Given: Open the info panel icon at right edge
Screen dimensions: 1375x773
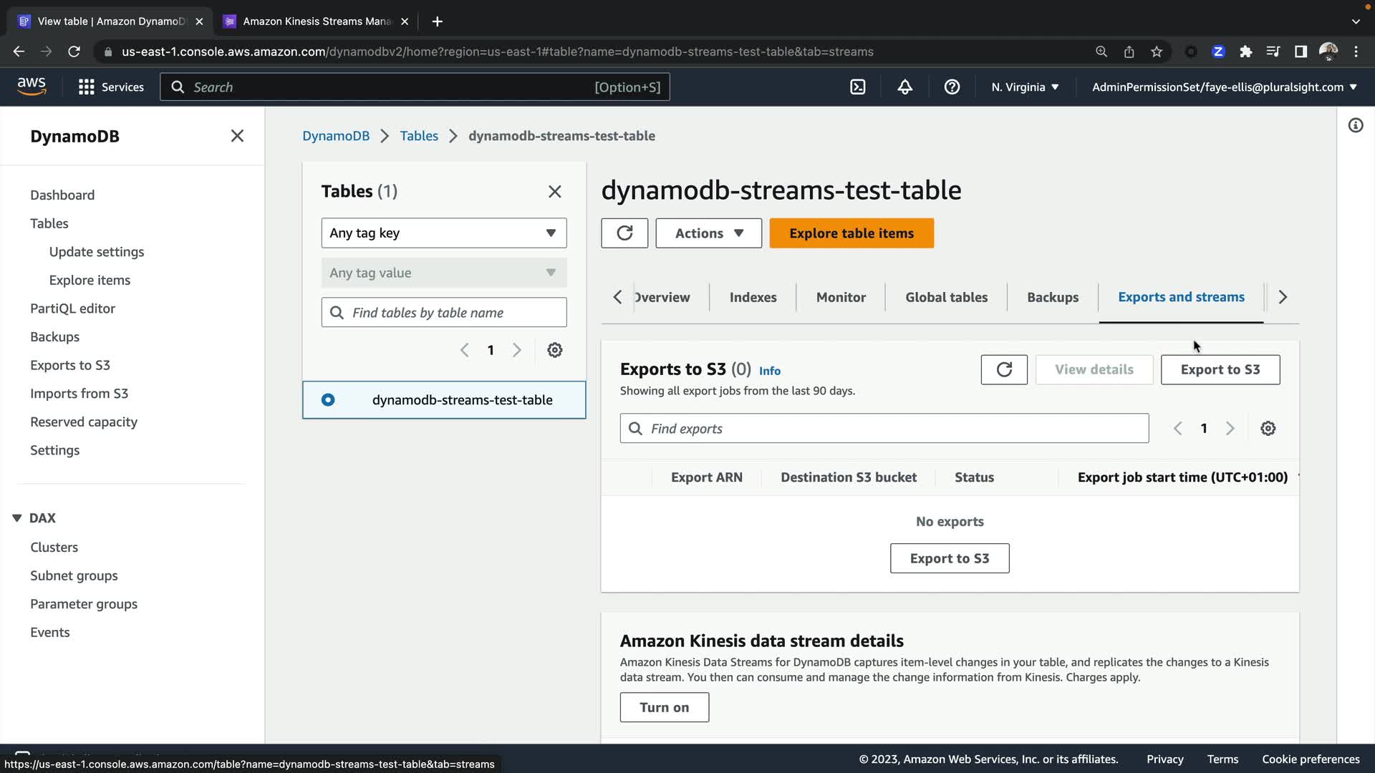Looking at the screenshot, I should (x=1355, y=126).
